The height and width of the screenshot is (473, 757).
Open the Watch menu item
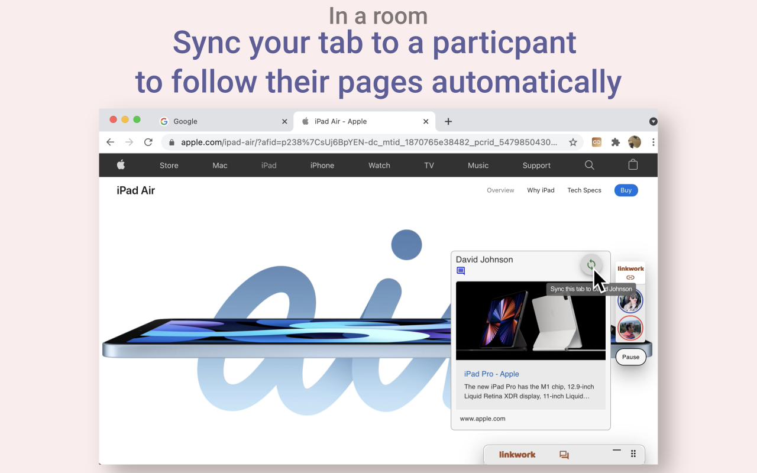click(x=379, y=166)
